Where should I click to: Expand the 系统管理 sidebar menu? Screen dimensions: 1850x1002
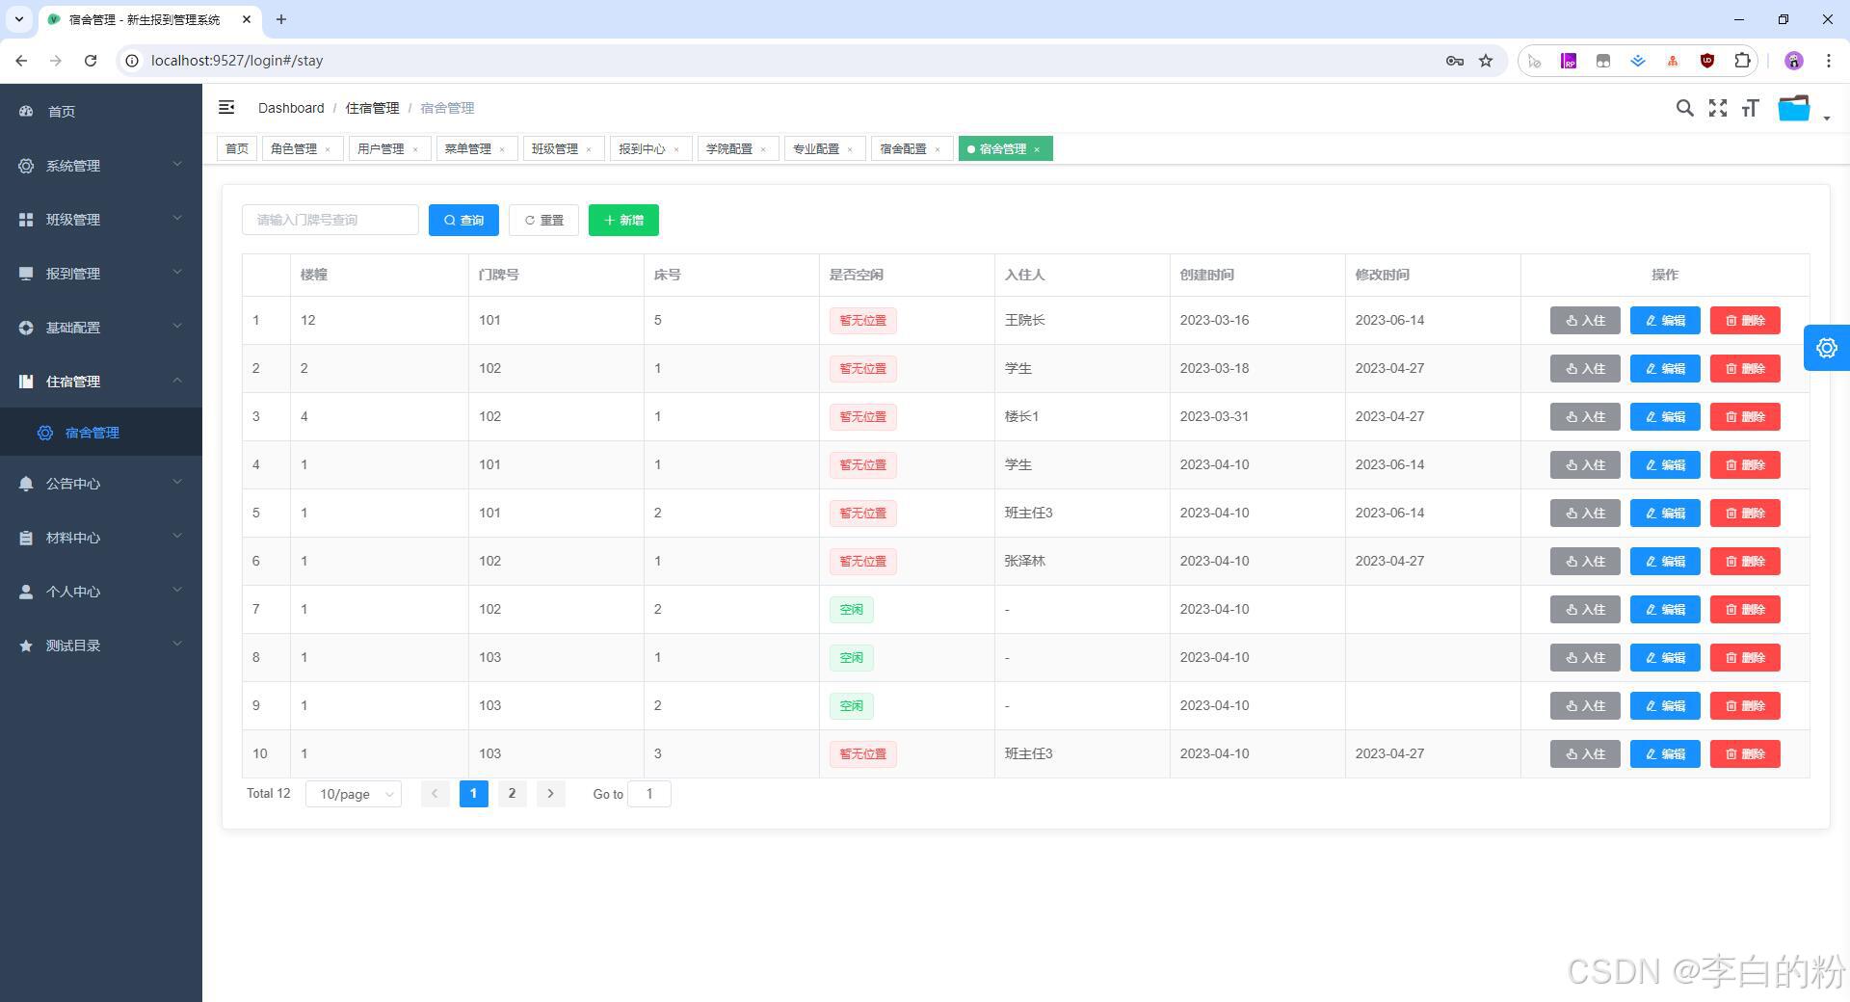pos(101,166)
